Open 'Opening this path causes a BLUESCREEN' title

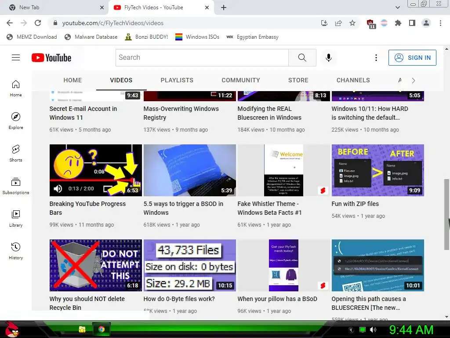(369, 303)
